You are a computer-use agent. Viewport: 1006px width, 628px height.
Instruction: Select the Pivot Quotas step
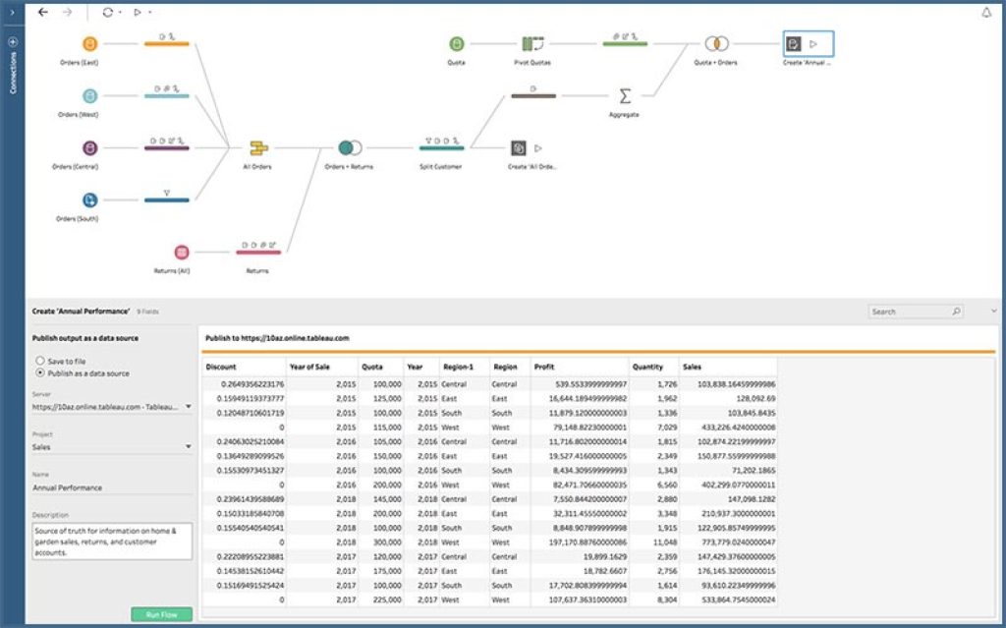coord(532,43)
